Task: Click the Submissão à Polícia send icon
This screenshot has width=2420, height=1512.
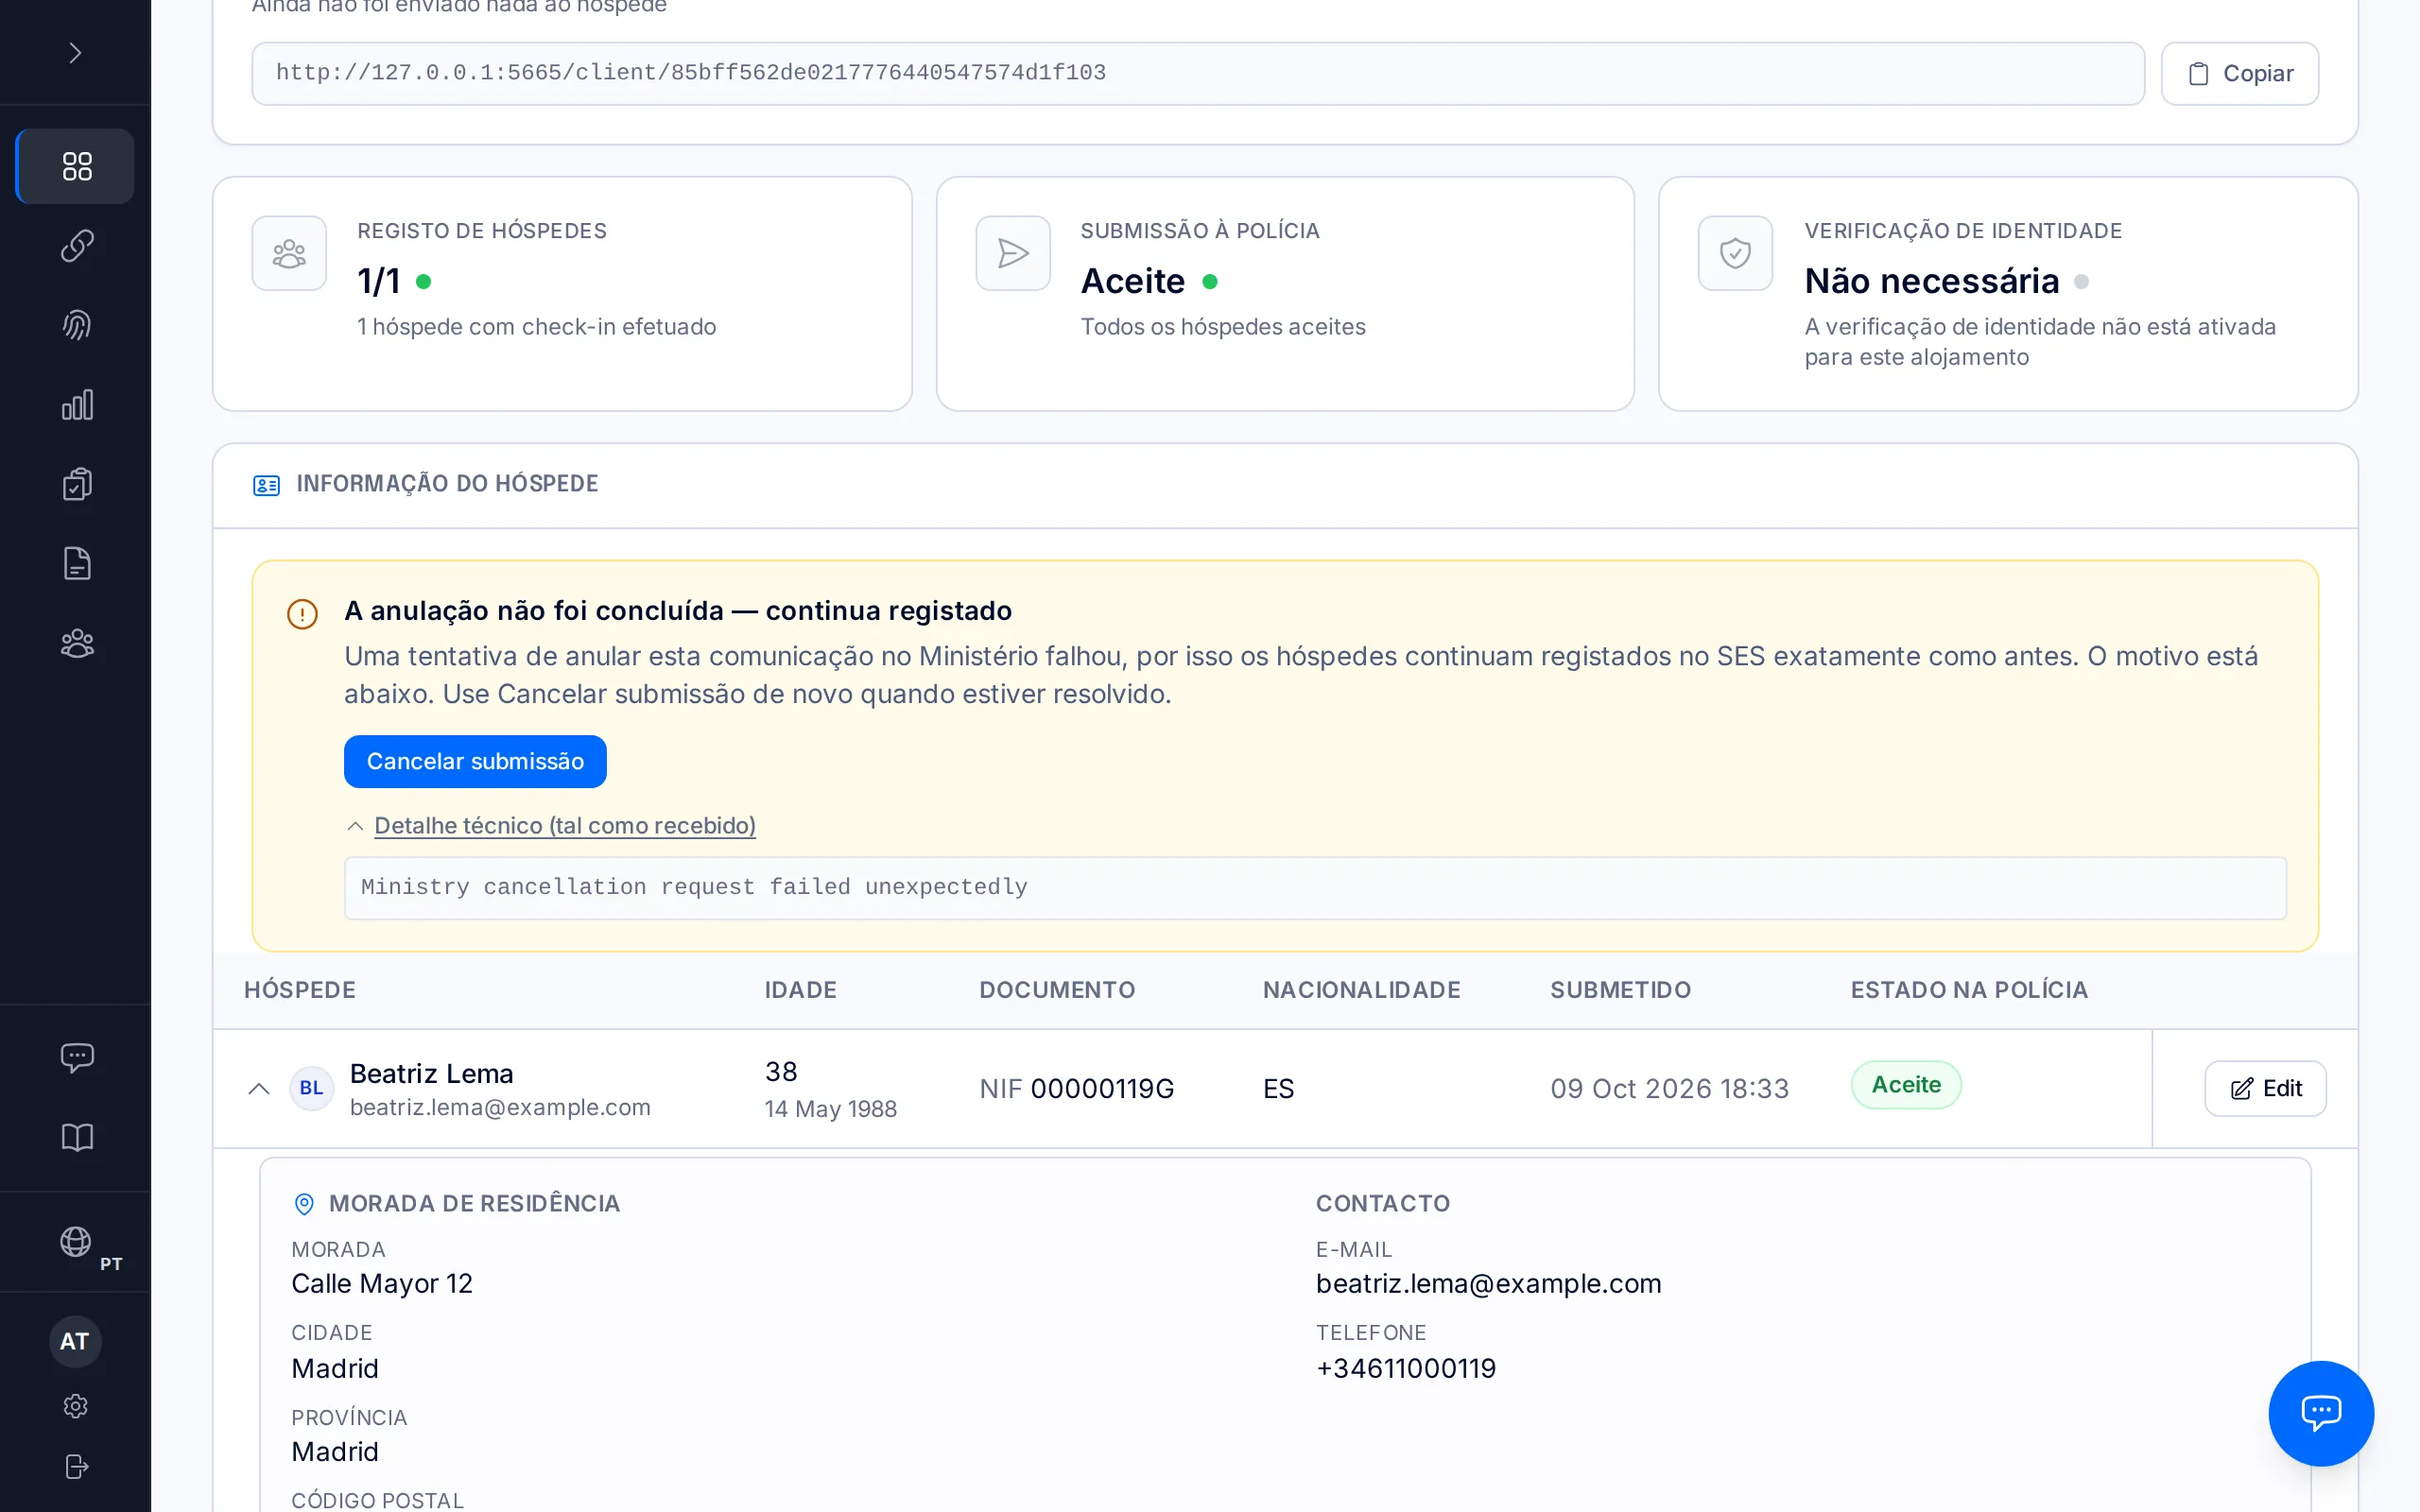Action: [x=1012, y=253]
